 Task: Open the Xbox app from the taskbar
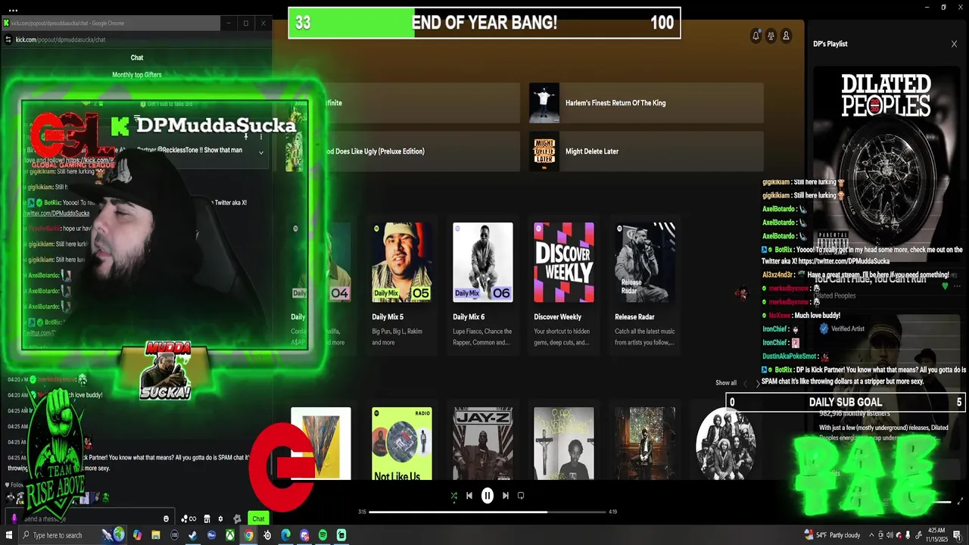coord(229,535)
